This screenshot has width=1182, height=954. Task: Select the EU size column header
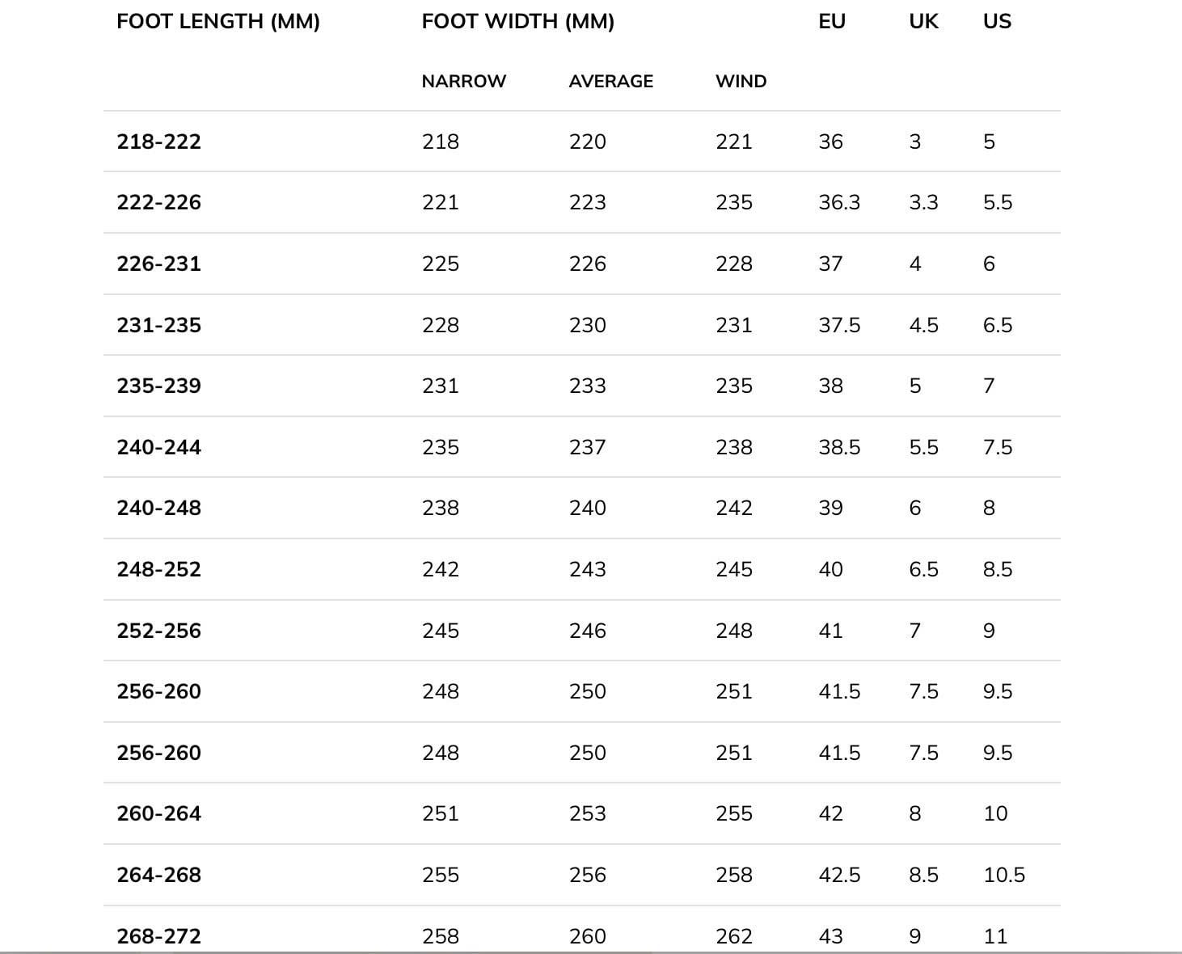(831, 22)
